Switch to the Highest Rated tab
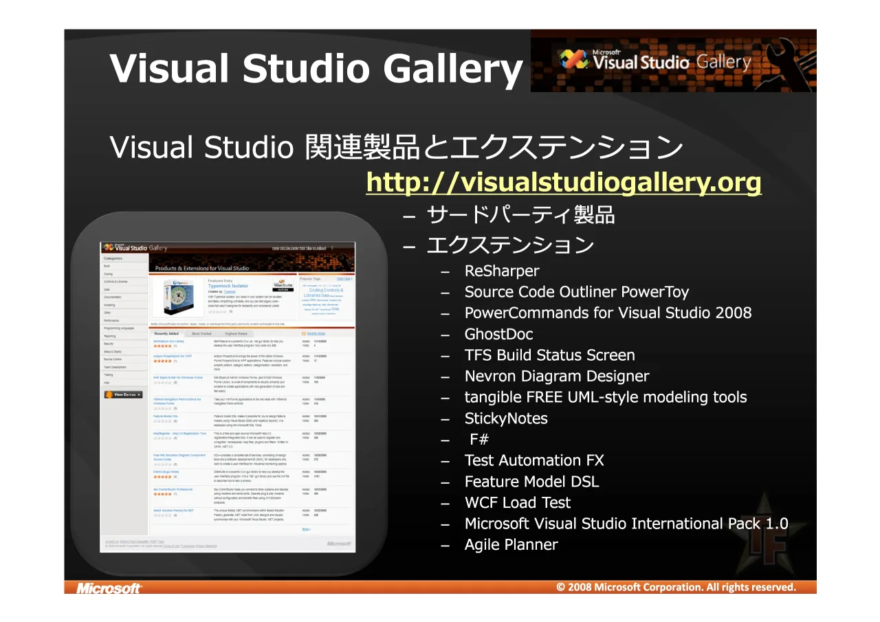Viewport: 880px width, 622px height. coord(236,333)
